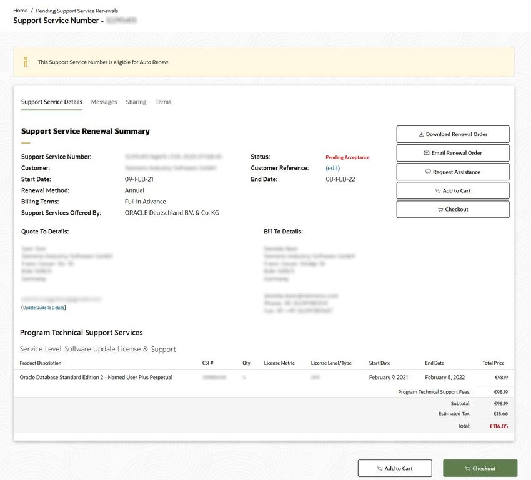This screenshot has width=531, height=480.
Task: Click the End Date value 08-FEB-22
Action: point(340,179)
